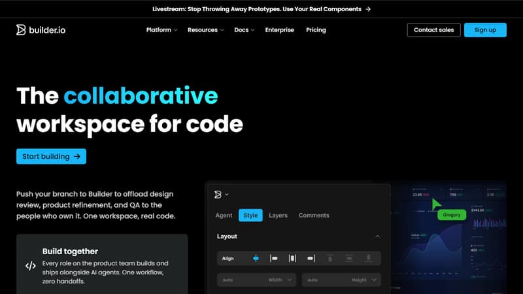Select the align top icon
The image size is (523, 294).
[x=330, y=258]
